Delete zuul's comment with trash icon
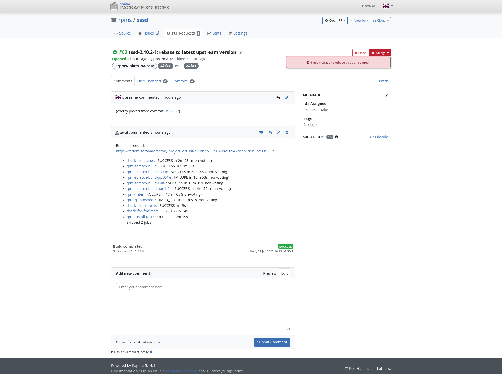The image size is (502, 374). tap(287, 132)
